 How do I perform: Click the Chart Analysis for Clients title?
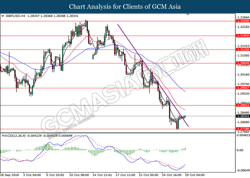point(125,7)
